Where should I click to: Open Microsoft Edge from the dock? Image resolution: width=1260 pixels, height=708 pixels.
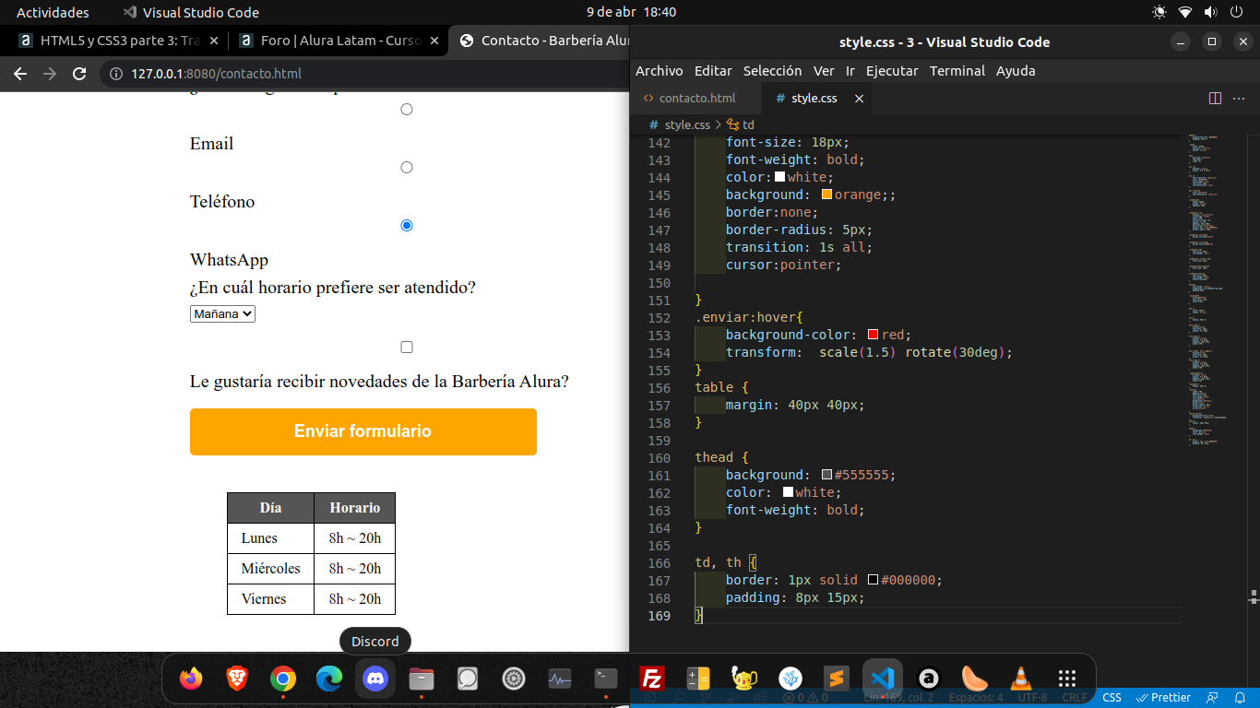pyautogui.click(x=329, y=678)
